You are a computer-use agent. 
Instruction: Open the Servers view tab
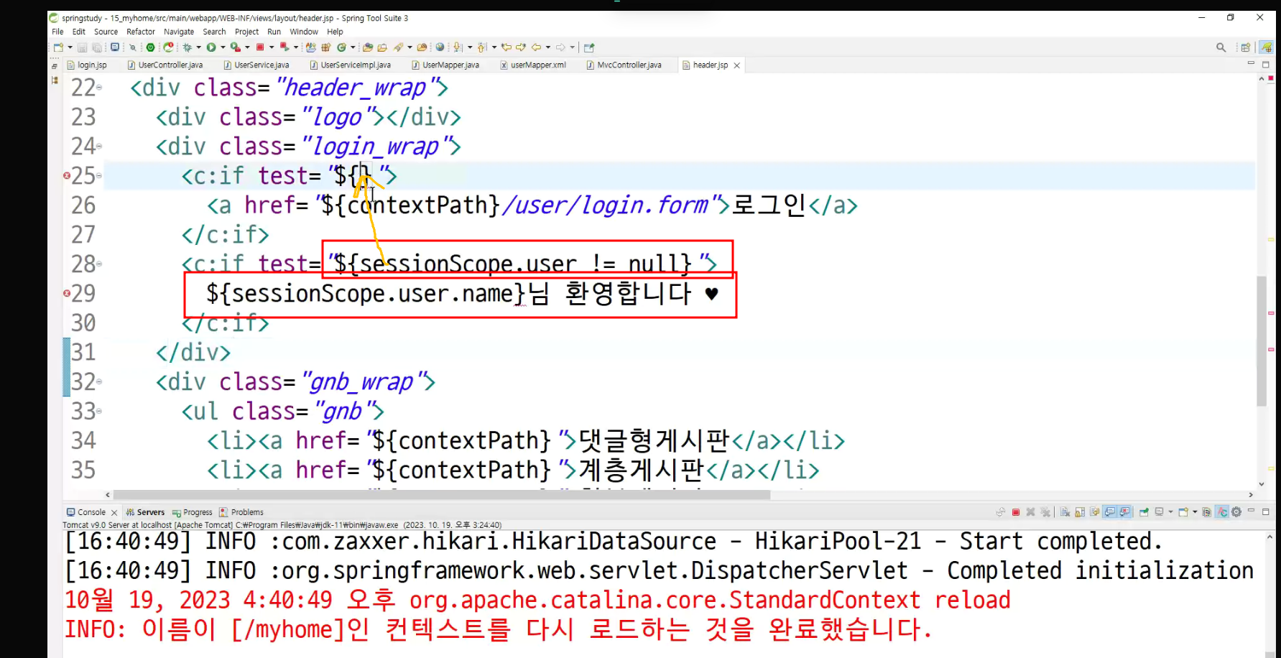coord(145,512)
